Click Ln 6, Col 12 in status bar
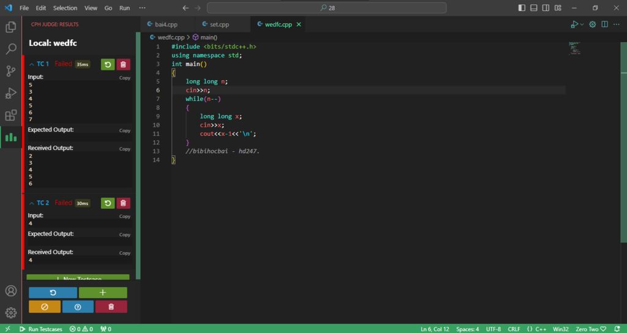627x333 pixels. pos(435,329)
